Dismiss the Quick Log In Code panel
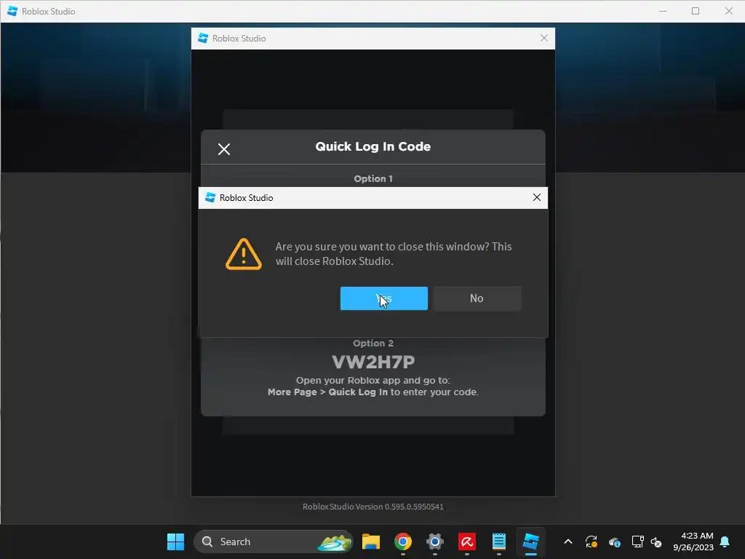This screenshot has height=559, width=745. pos(224,149)
